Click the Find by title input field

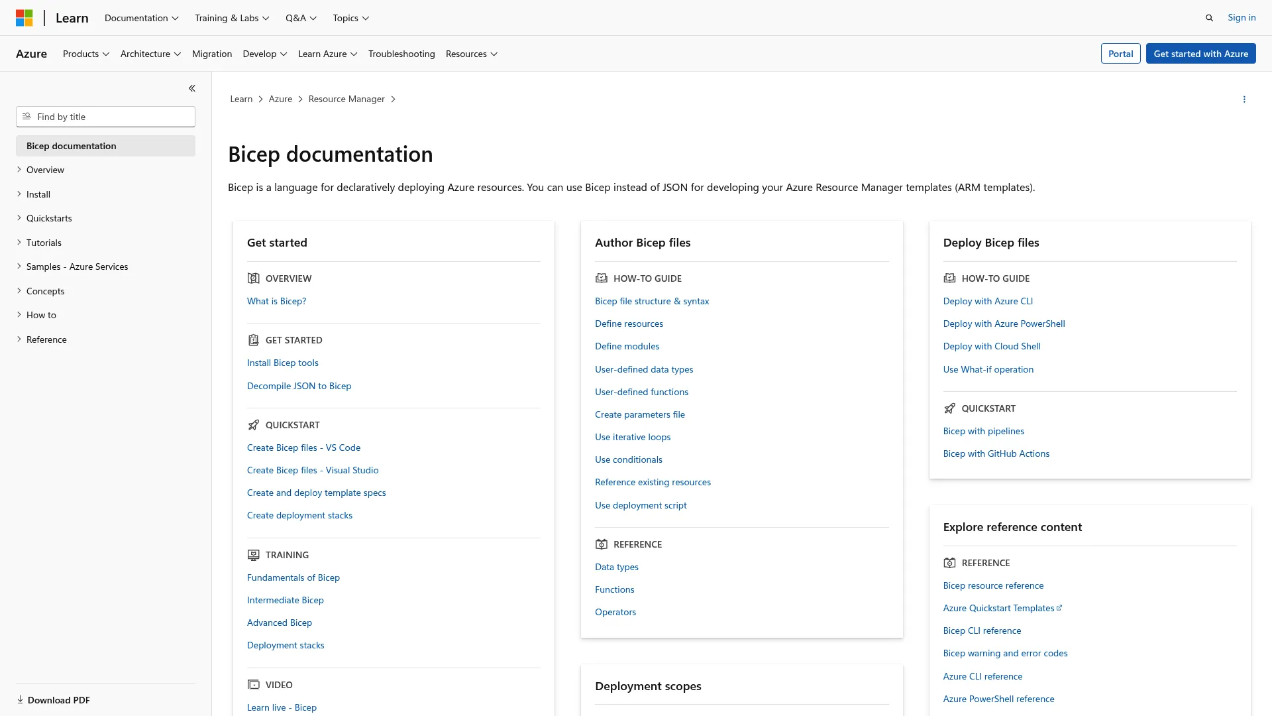[x=105, y=117]
